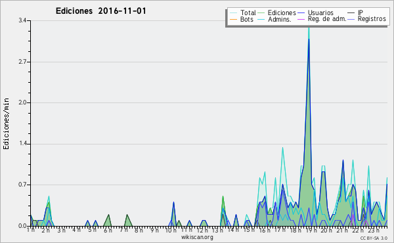Screen dimensions: 394x243
Task: Select the 'Reg. de adm.' legend label
Action: click(327, 19)
